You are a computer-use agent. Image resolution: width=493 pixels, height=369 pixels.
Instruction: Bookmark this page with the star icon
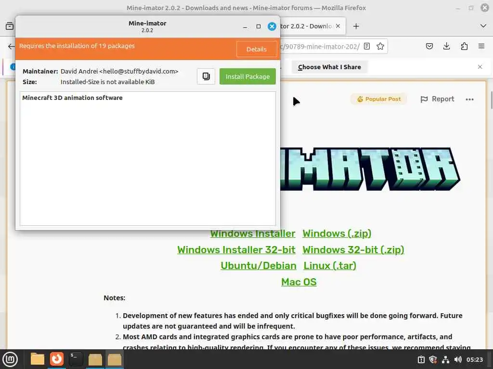[380, 47]
